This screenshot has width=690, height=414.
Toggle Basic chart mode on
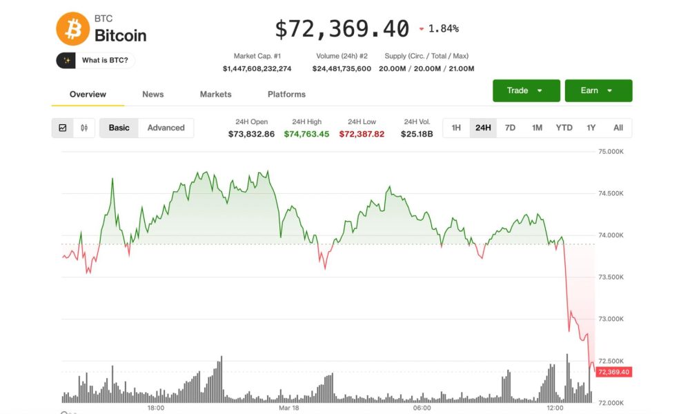pos(118,128)
